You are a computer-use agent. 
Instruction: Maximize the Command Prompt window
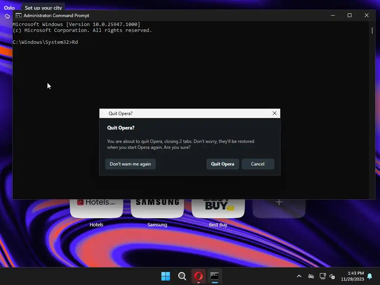tap(350, 15)
